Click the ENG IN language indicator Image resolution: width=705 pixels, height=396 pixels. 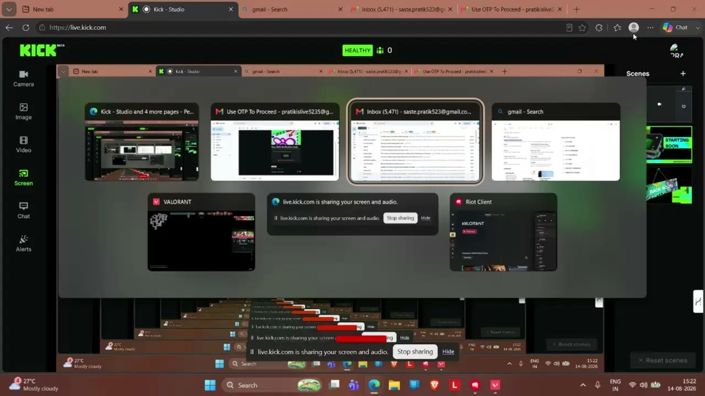click(615, 385)
